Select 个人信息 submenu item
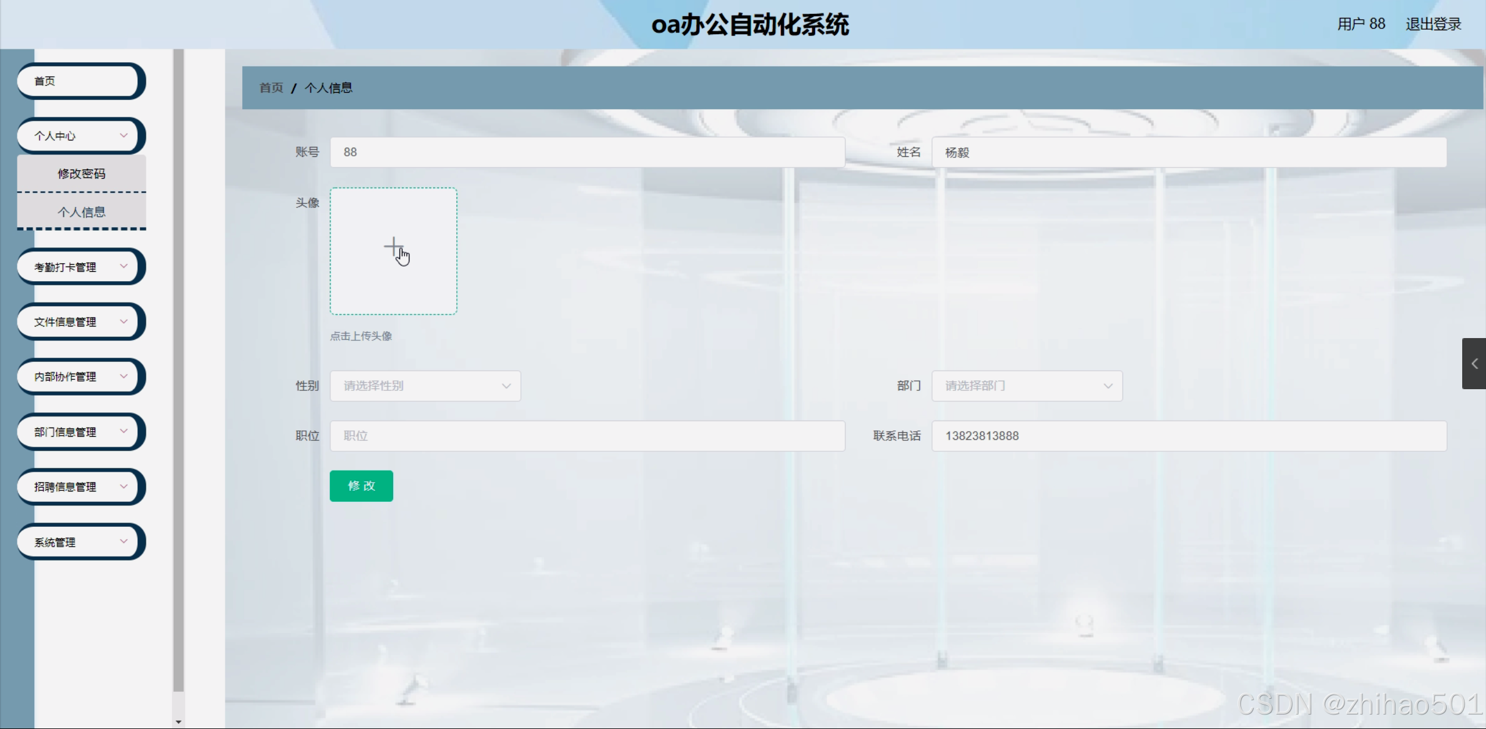Image resolution: width=1486 pixels, height=729 pixels. pyautogui.click(x=81, y=212)
